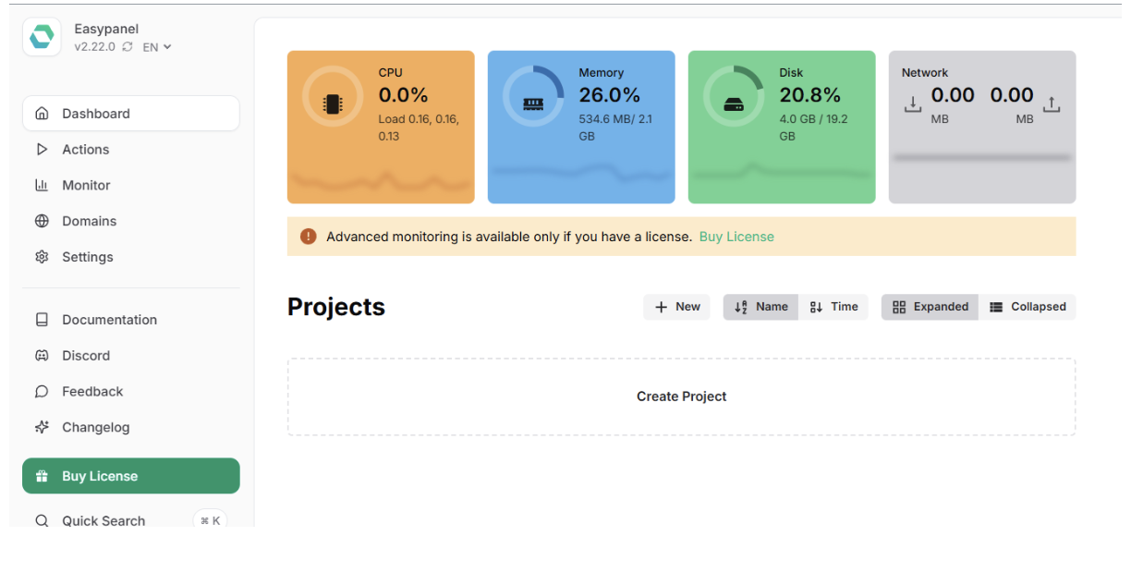Click the Network upload arrow icon

point(1052,104)
